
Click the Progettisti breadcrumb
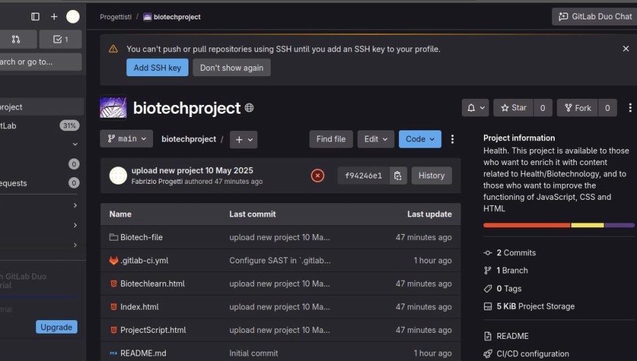coord(116,17)
